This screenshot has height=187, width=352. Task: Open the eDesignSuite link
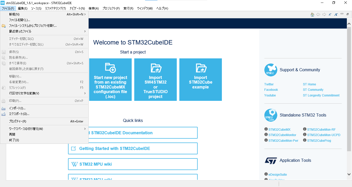pos(278,175)
